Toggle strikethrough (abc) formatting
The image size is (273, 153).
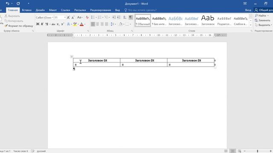tap(53, 24)
